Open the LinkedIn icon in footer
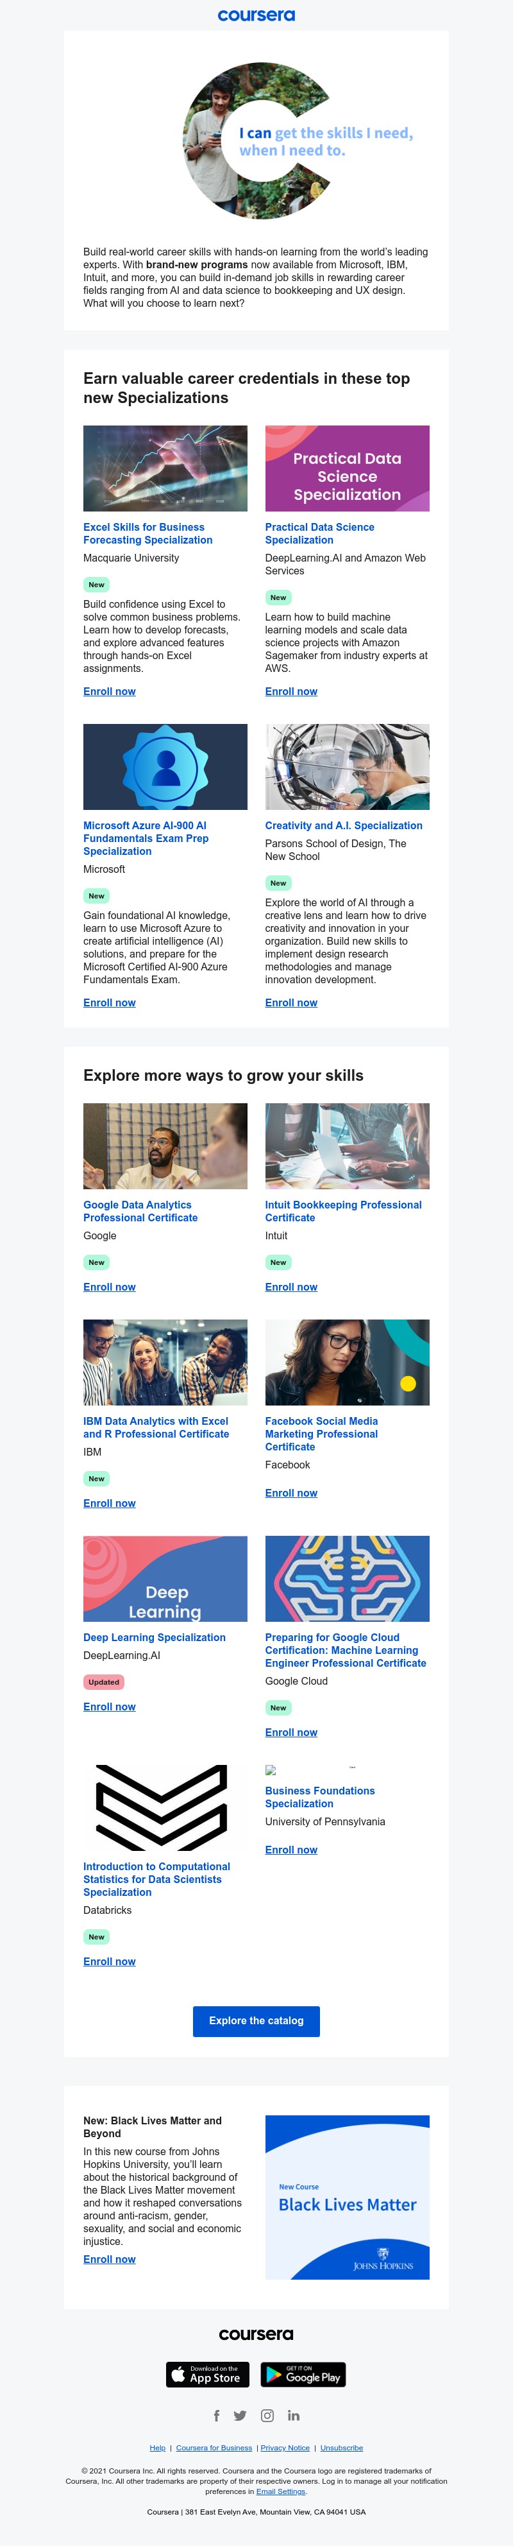The image size is (513, 2546). [294, 2416]
